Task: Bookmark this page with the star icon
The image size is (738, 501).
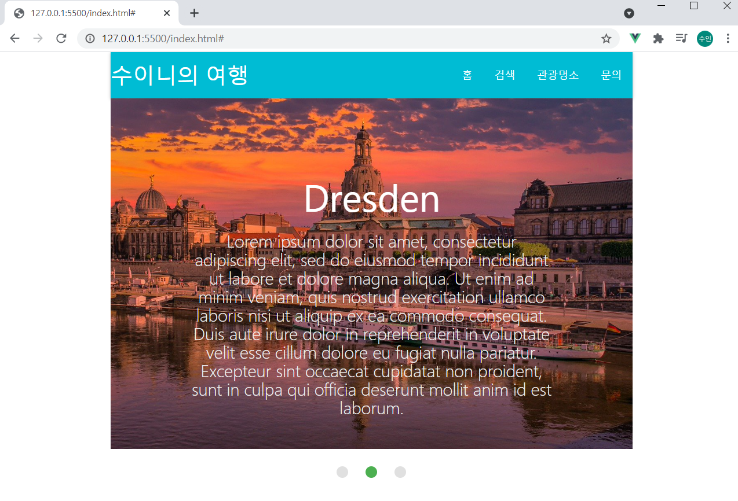Action: pos(606,39)
